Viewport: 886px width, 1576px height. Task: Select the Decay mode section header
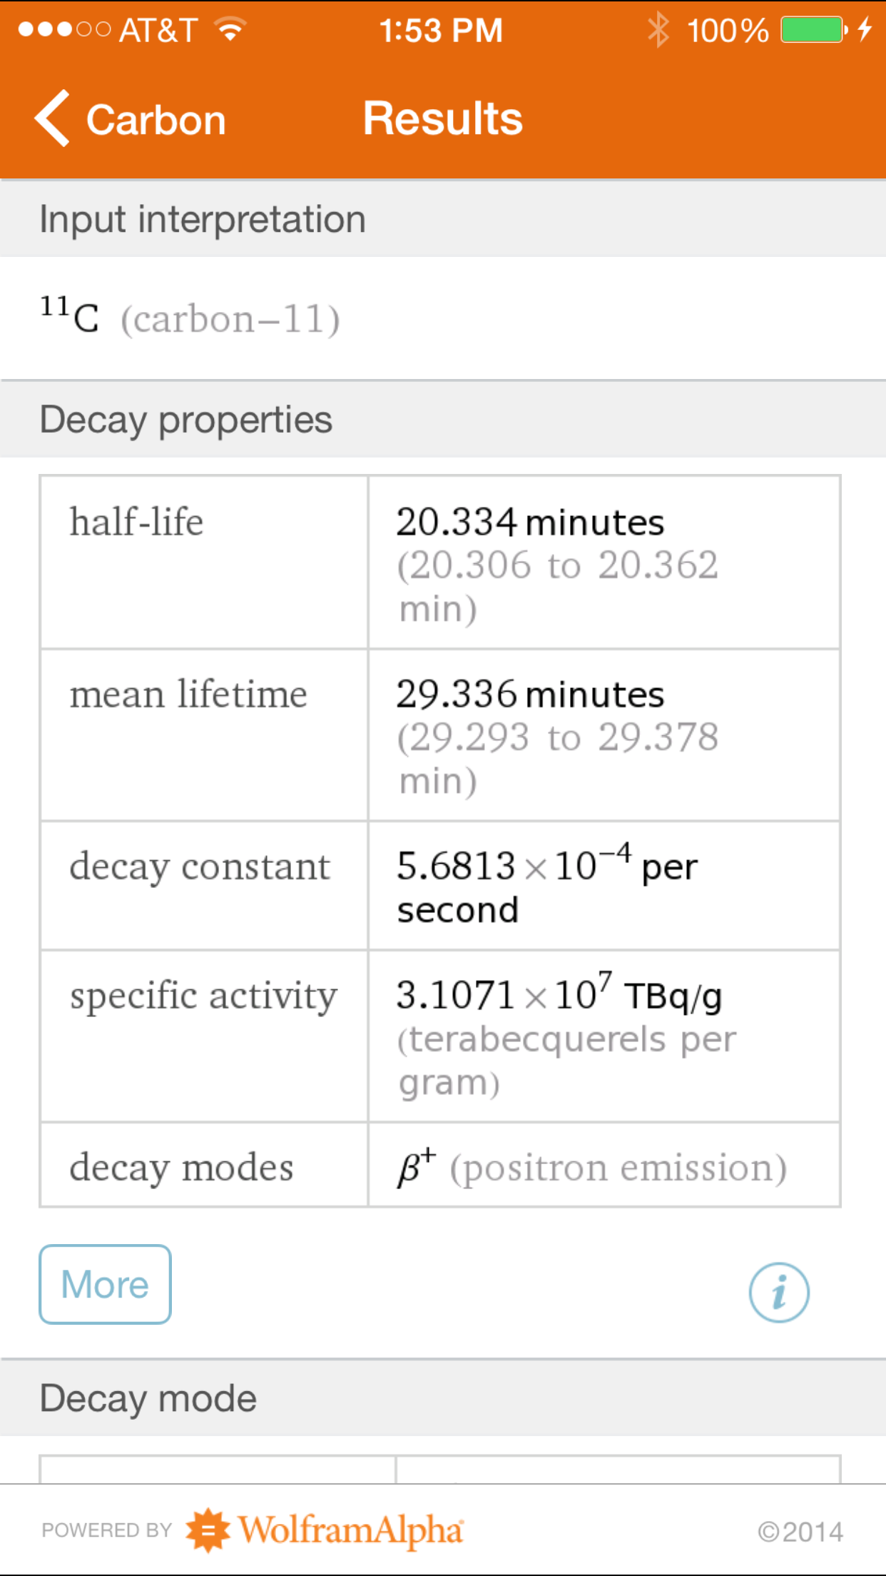click(148, 1398)
